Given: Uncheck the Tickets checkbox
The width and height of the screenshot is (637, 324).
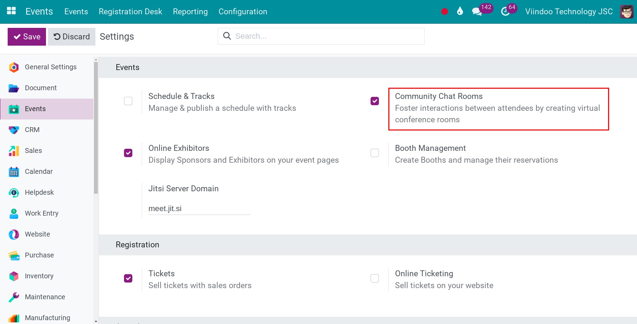Looking at the screenshot, I should click(x=128, y=278).
